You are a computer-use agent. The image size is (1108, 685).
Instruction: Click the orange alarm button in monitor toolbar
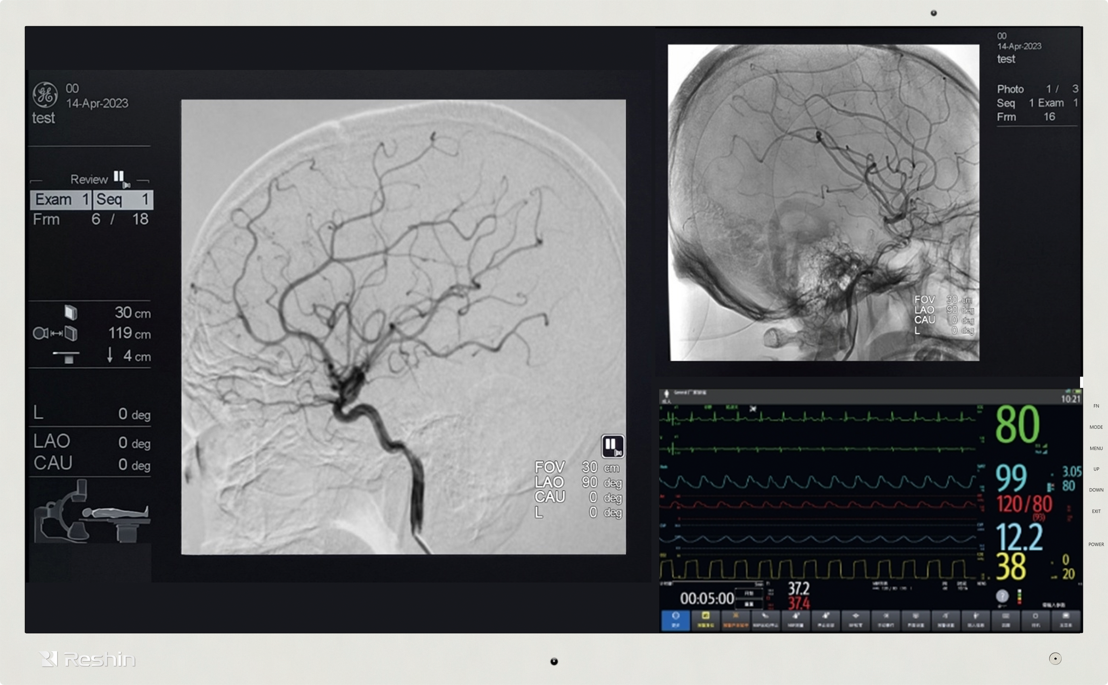735,619
